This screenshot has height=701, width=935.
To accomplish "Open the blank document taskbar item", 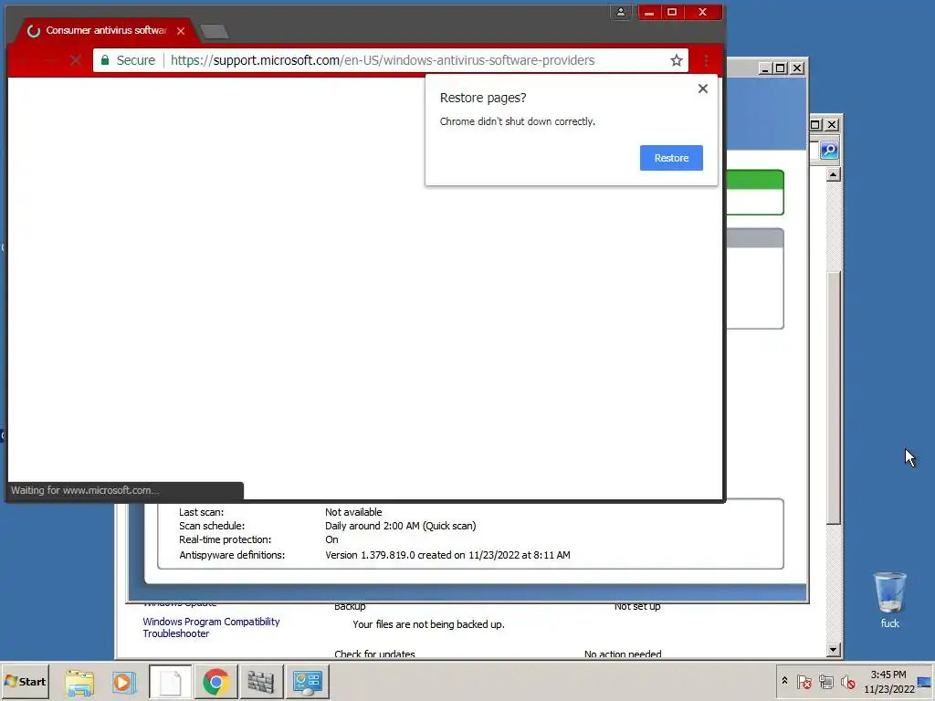I will click(x=171, y=682).
